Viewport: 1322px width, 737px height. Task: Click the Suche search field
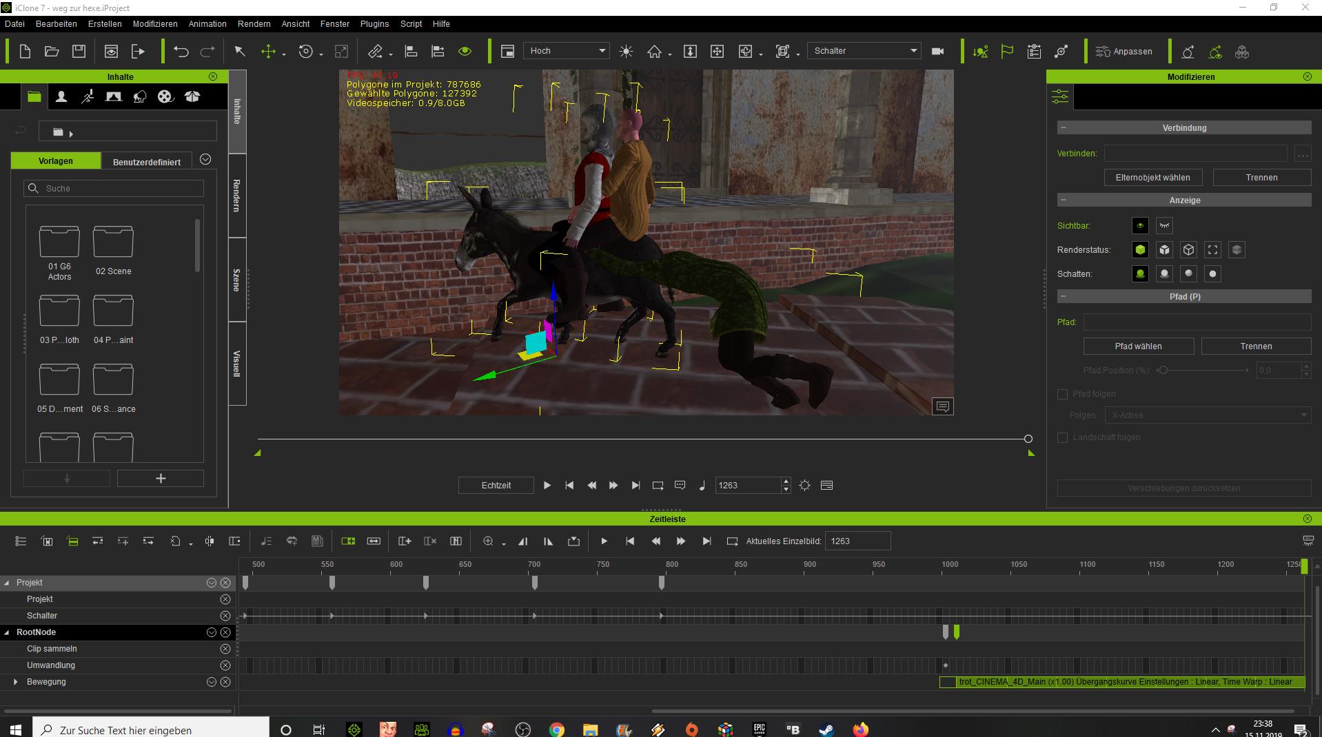[x=114, y=188]
